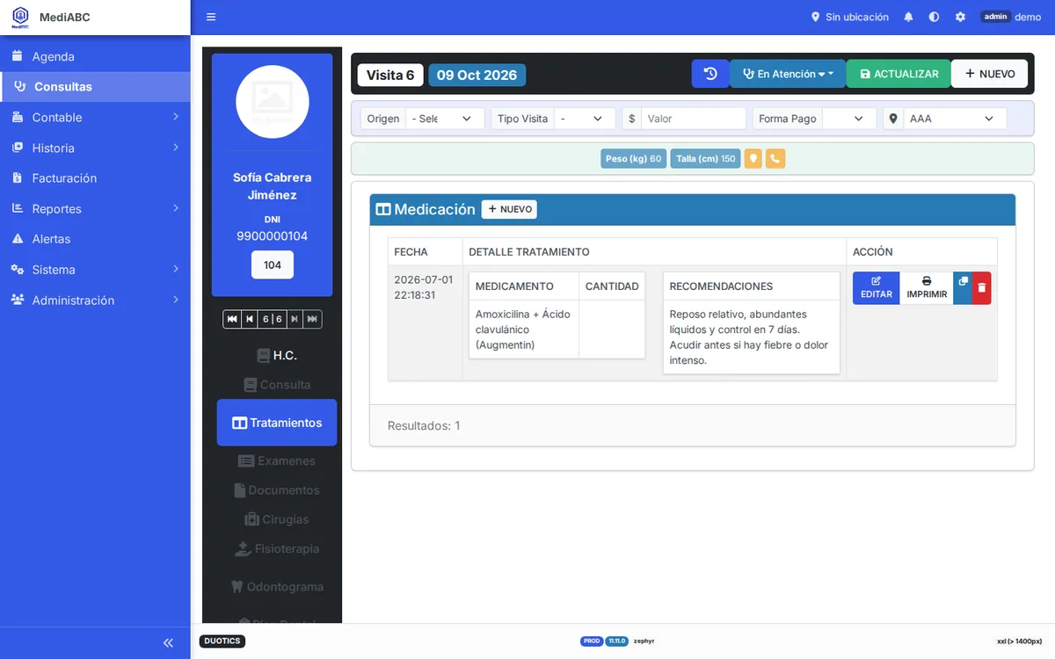Delete the treatment with the red trash icon

tap(982, 288)
